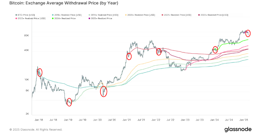Click the glassnode logo

point(238,129)
